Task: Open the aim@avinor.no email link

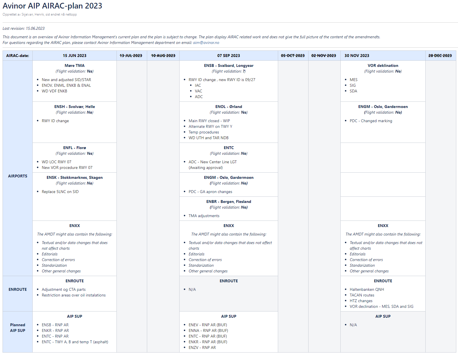Action: click(x=206, y=43)
